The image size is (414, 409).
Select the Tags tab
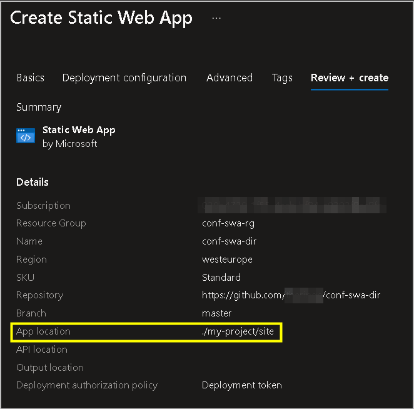[x=282, y=78]
